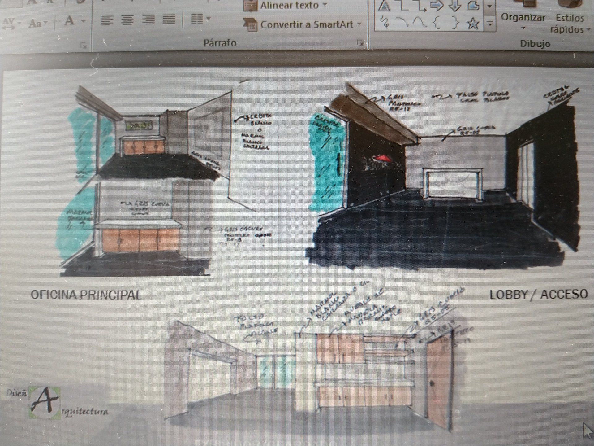Center the paragraph text
This screenshot has width=594, height=446.
pyautogui.click(x=127, y=20)
